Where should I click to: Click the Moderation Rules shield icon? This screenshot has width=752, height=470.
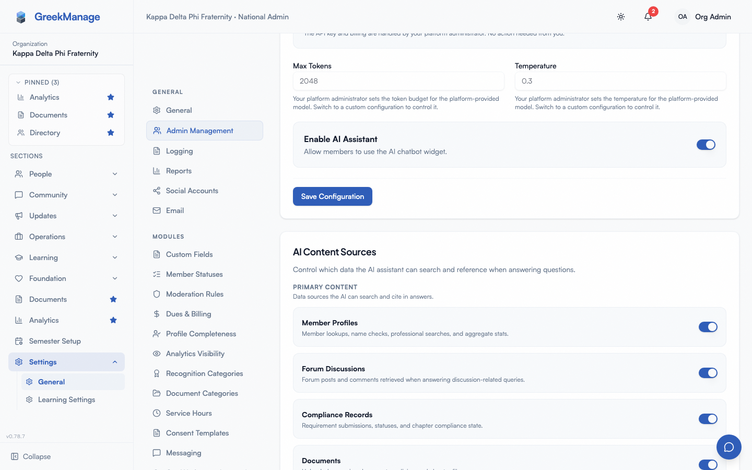click(157, 294)
